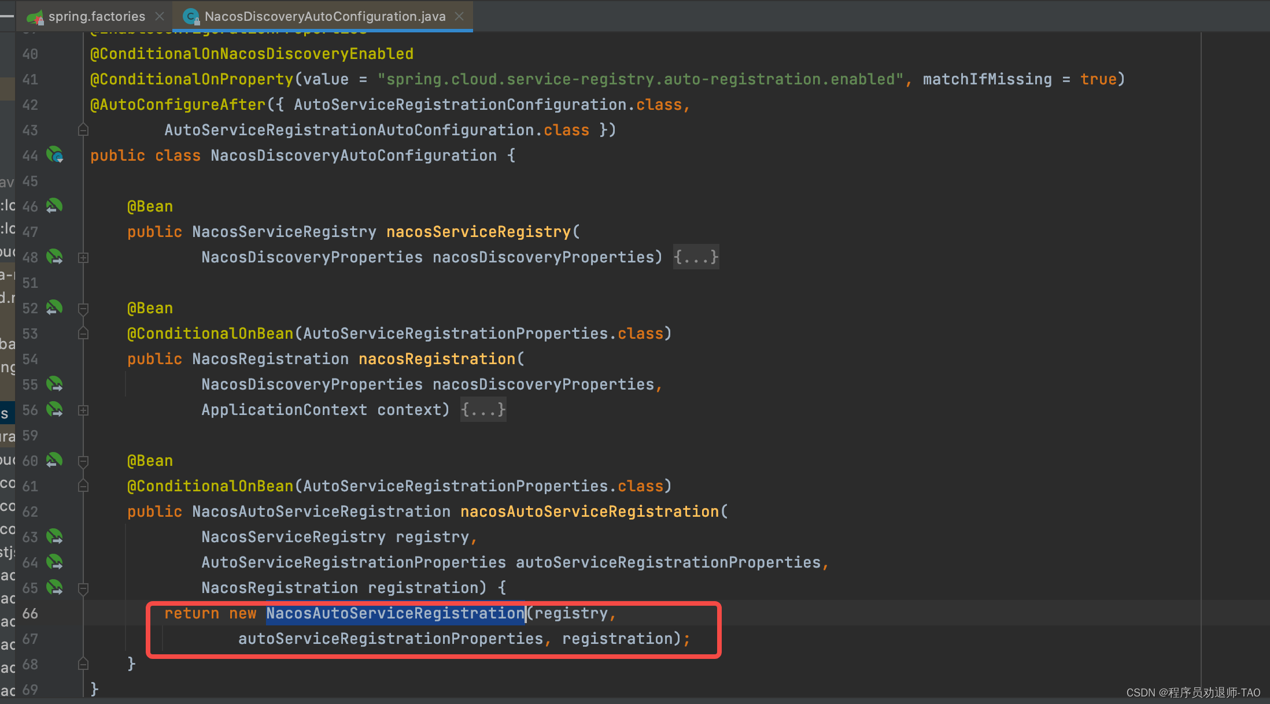Expand the fold plus marker on line 56

click(83, 410)
